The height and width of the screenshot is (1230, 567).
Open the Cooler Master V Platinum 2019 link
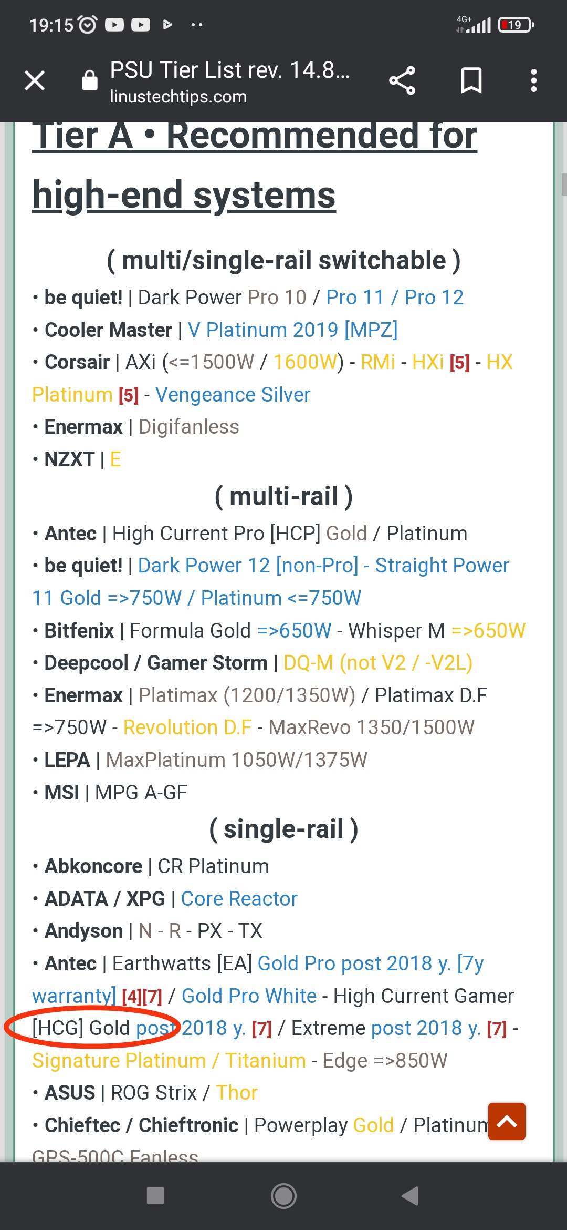(292, 330)
